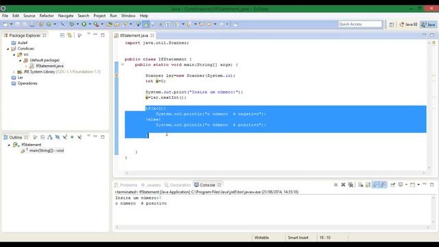Collapse IfStatement class in Outline
Viewport: 439px width, 247px height.
pos(9,145)
